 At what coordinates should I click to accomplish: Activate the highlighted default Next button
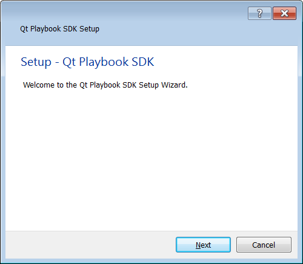pos(203,245)
